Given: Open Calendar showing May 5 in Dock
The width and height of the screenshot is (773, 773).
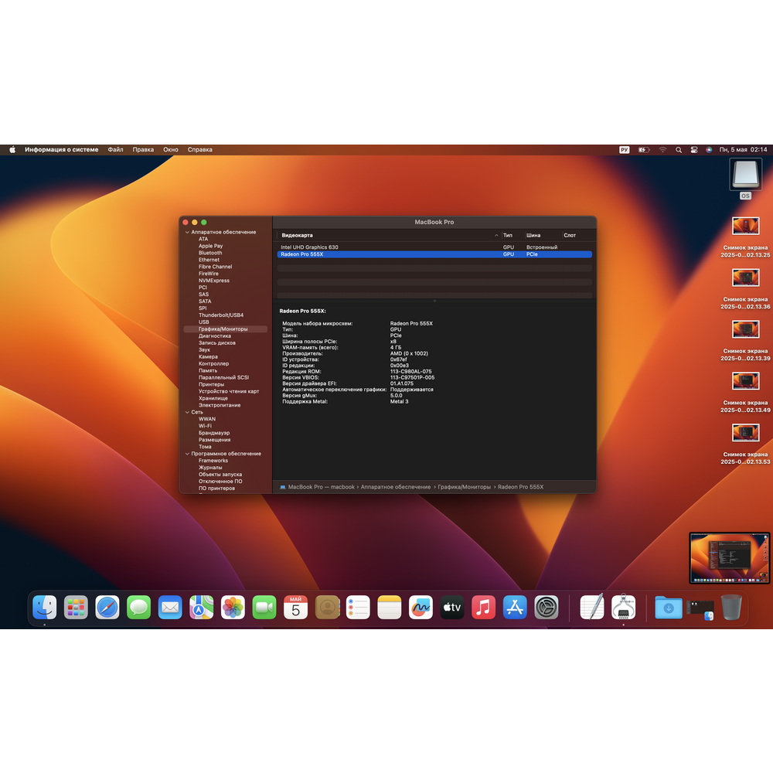Looking at the screenshot, I should [x=295, y=608].
